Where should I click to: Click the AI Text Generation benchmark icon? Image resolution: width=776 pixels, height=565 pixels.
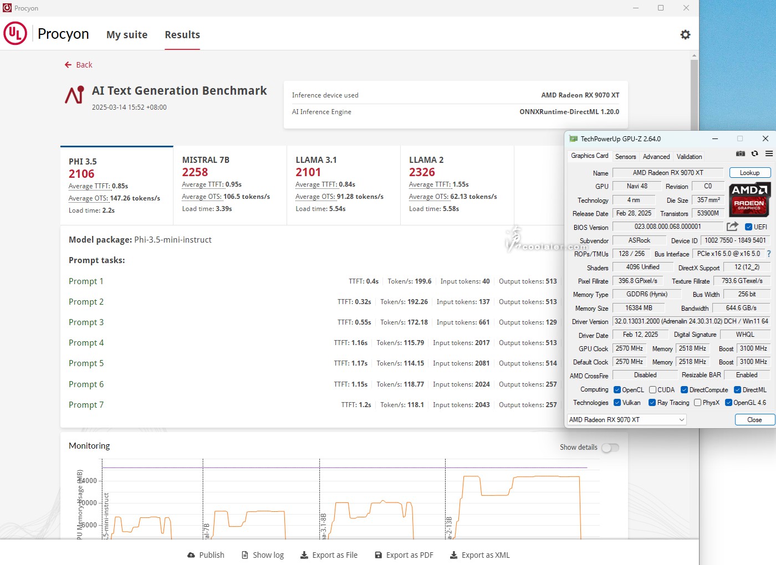click(x=75, y=95)
